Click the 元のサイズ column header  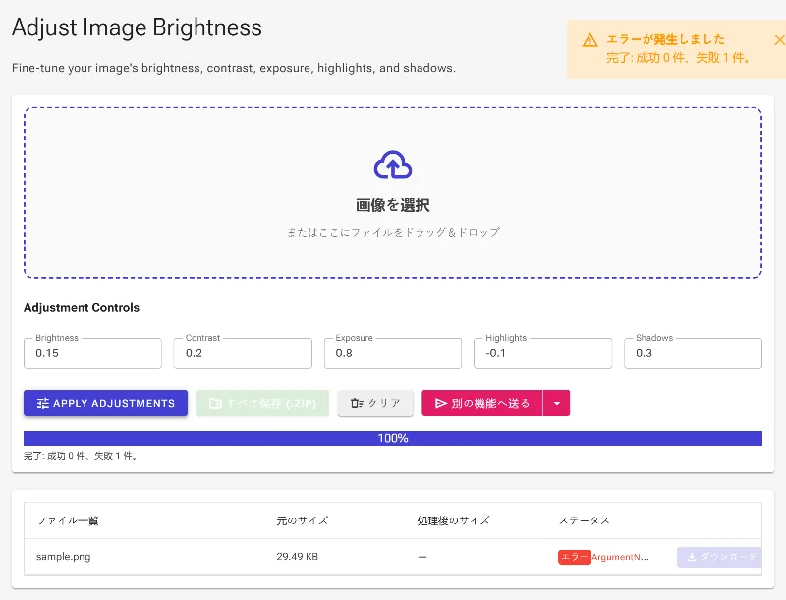(x=303, y=520)
